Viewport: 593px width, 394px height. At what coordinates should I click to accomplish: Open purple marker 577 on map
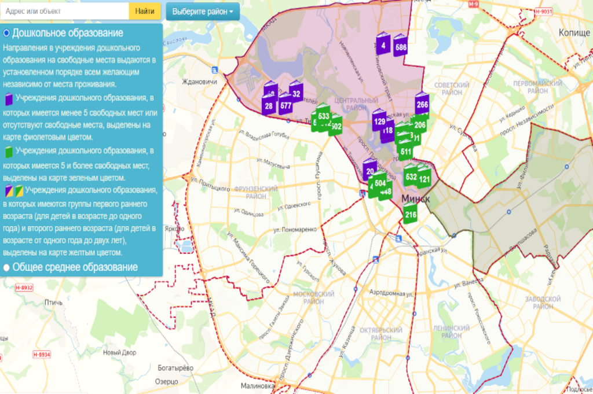click(285, 105)
